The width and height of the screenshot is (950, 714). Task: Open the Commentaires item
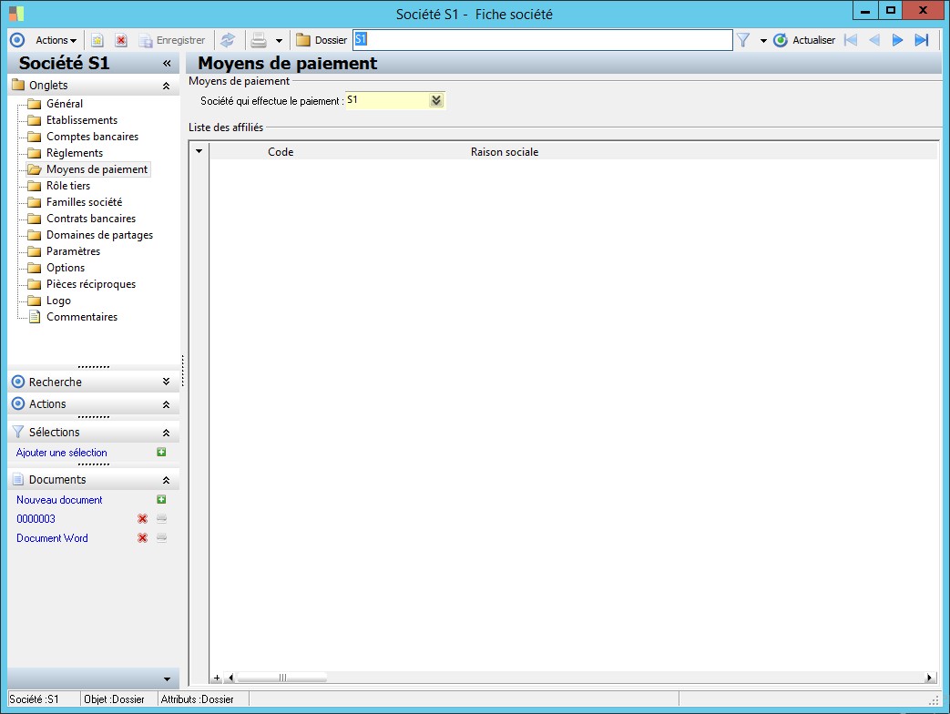[82, 317]
